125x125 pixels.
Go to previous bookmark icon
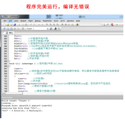[x=50, y=25]
